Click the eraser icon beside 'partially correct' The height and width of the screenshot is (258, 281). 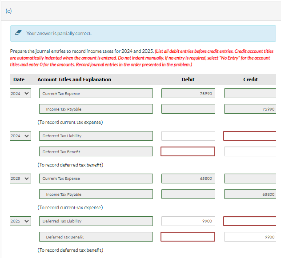(x=18, y=32)
